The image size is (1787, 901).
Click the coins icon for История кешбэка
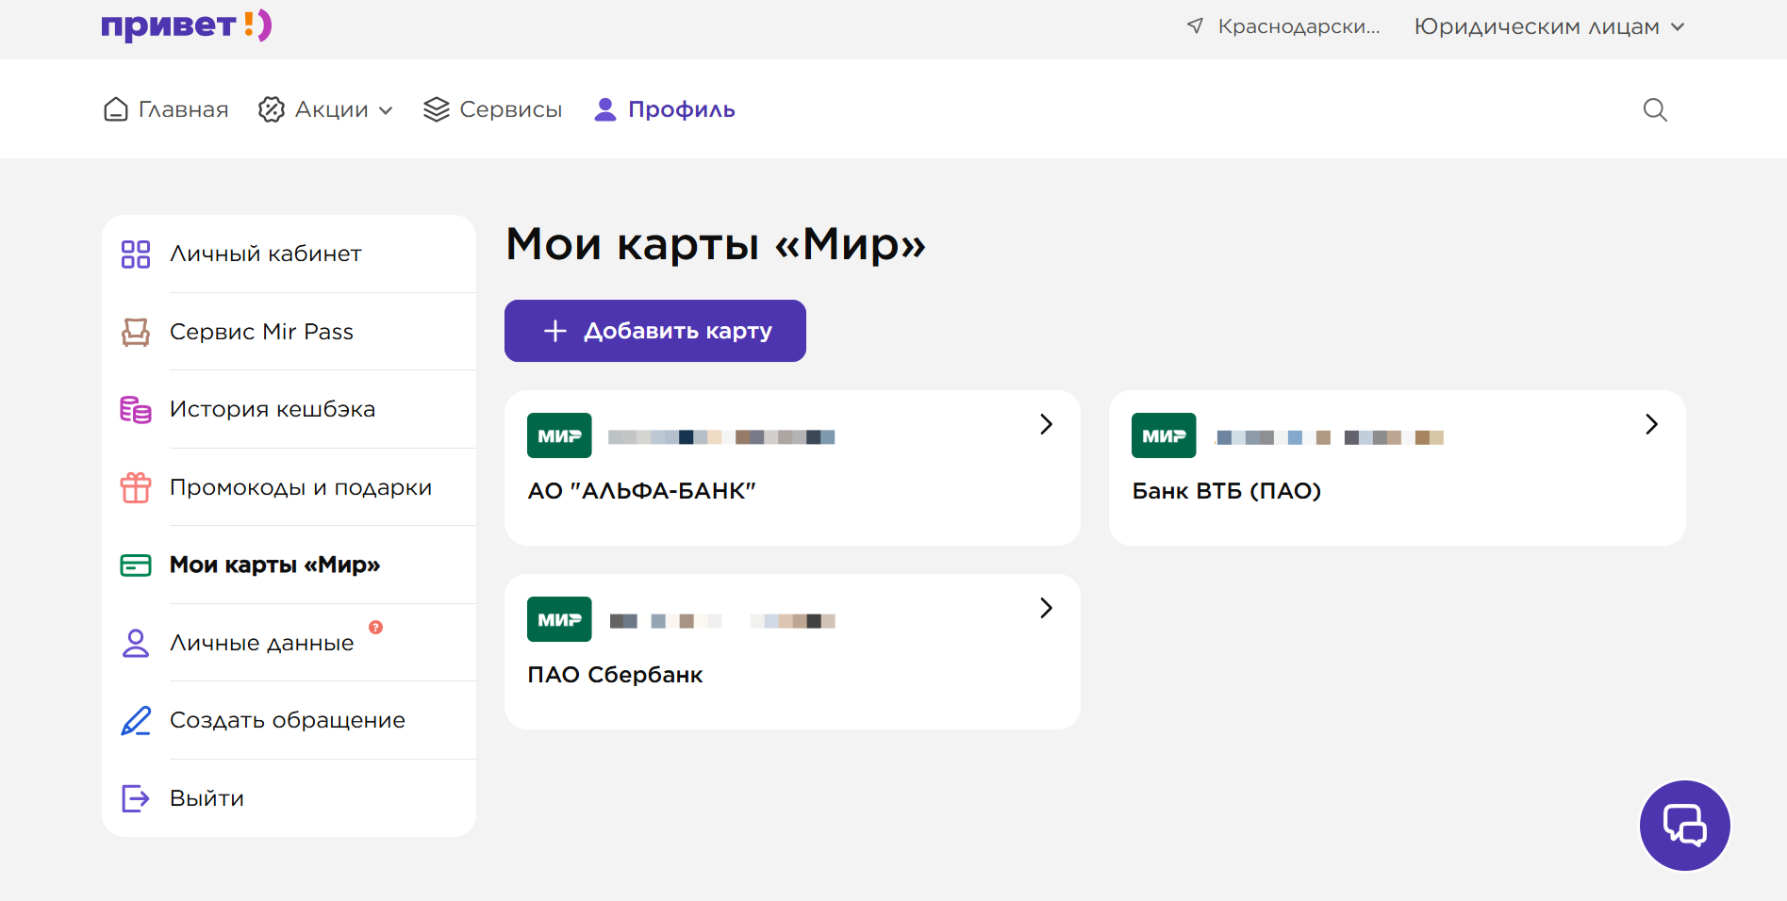(x=136, y=409)
